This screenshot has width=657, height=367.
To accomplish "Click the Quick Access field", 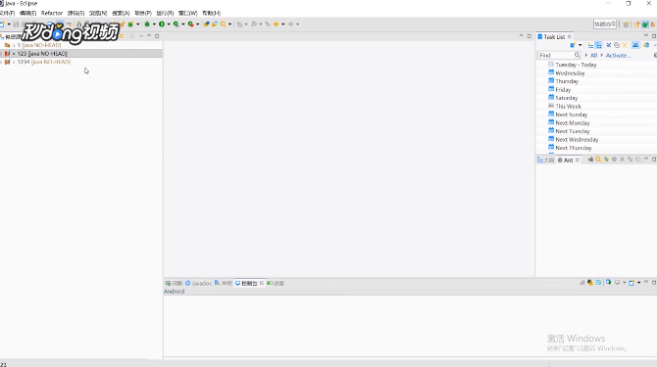I will pos(605,24).
